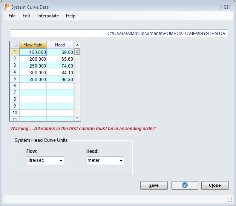Click empty Head cell in row 6
This screenshot has width=236, height=206.
click(60, 86)
